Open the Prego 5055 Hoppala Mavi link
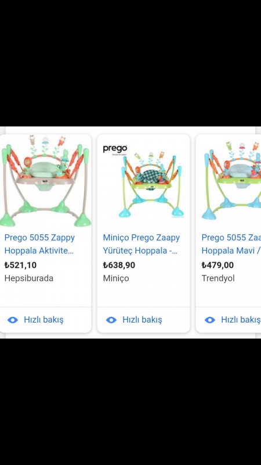Viewport: 261px width, 465px height. (231, 244)
